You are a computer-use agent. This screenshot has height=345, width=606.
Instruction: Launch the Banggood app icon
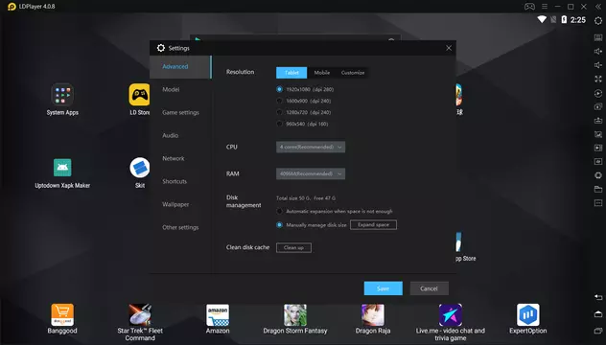62,315
